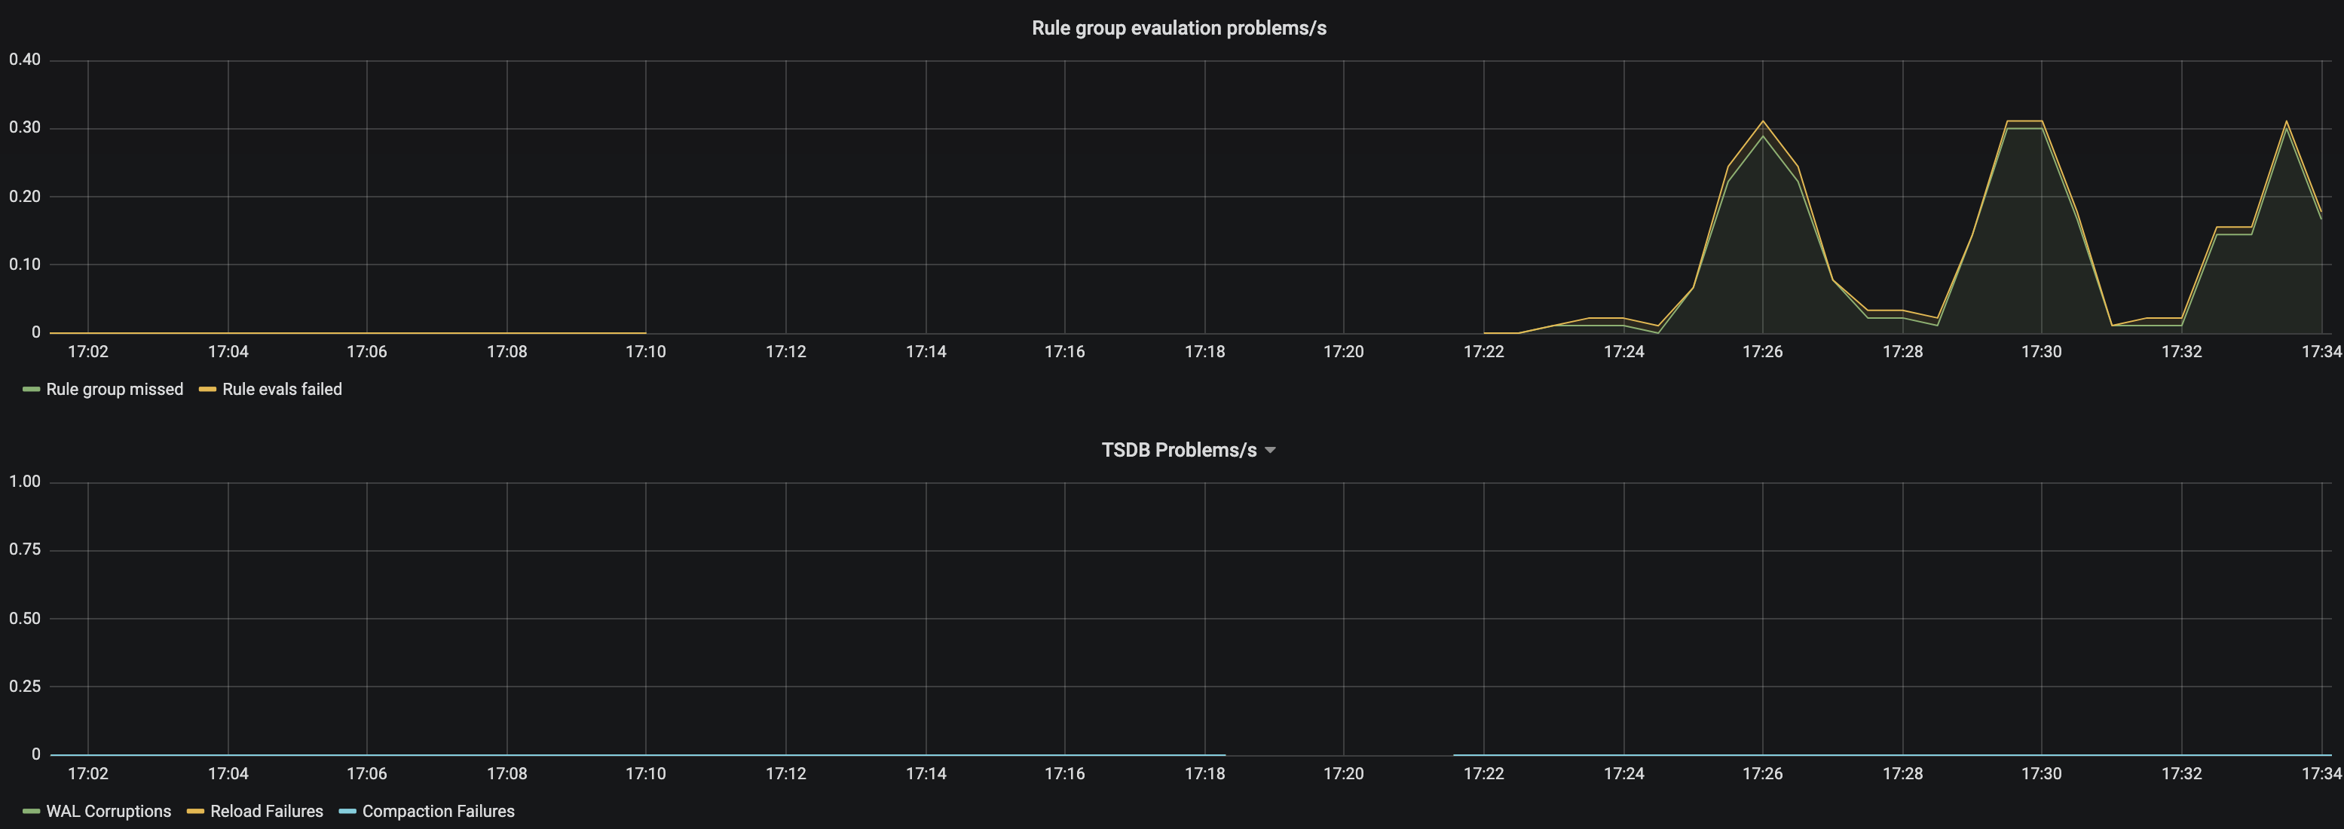Toggle the Rule evals failed legend series
The height and width of the screenshot is (829, 2344).
282,390
